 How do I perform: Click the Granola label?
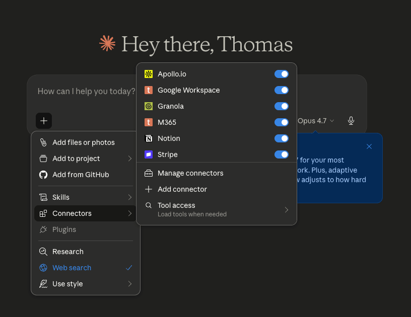tap(171, 106)
